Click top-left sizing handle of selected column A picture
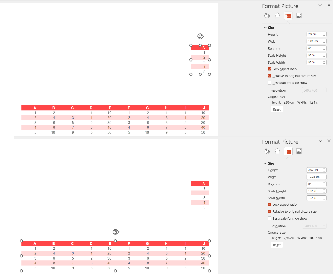 (191, 45)
